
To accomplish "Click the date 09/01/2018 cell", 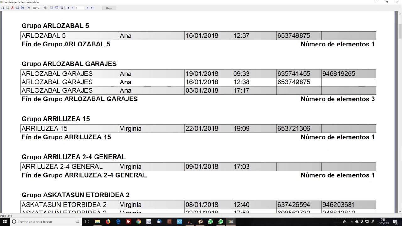I will point(208,166).
